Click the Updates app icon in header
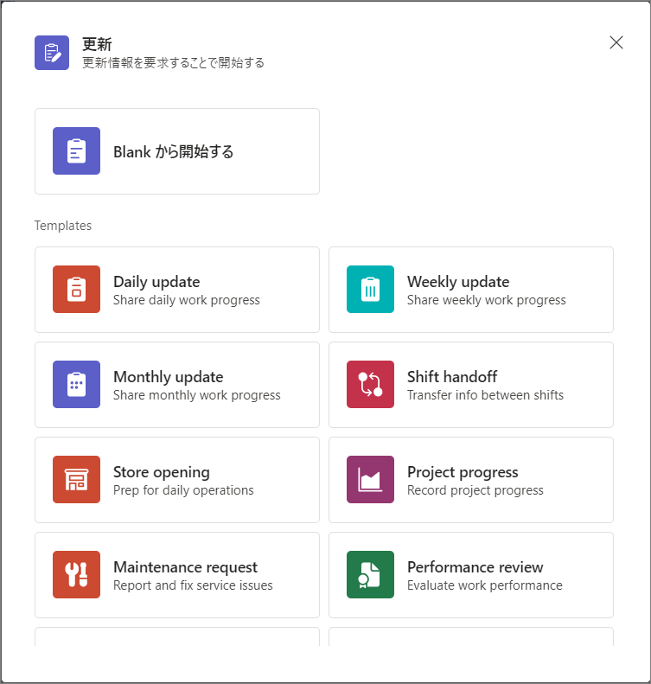 point(52,53)
